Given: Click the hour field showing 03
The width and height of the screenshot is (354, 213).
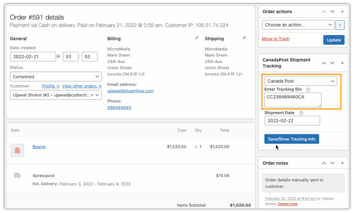Looking at the screenshot, I should [x=71, y=57].
